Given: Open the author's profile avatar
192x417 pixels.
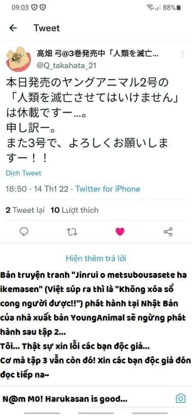Looking at the screenshot, I should (x=16, y=59).
